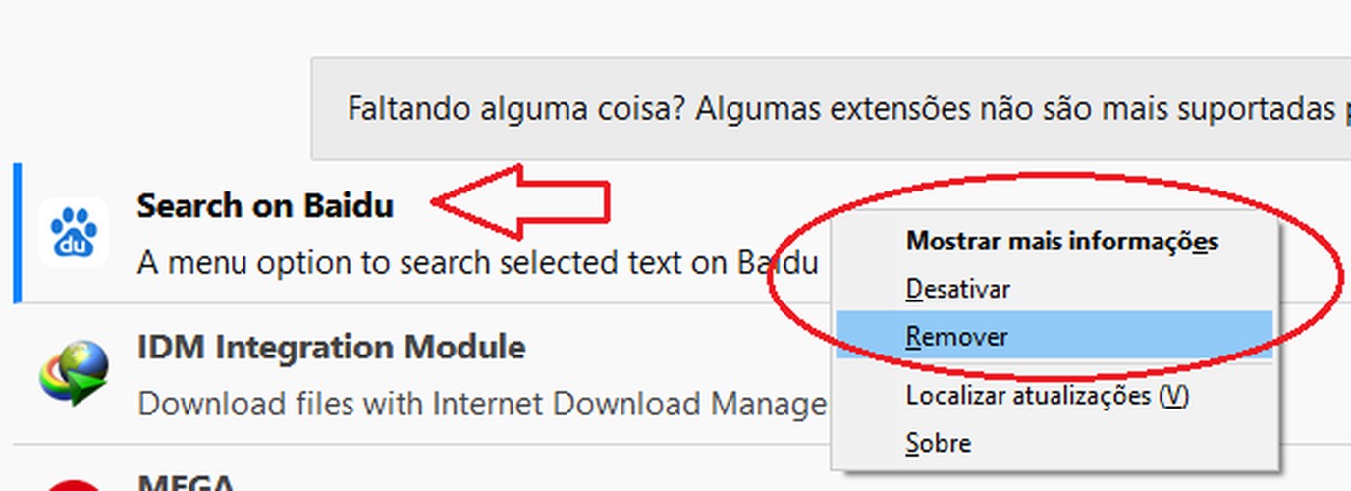Click the red arrow annotation pointing at Baidu
This screenshot has width=1351, height=491.
521,202
